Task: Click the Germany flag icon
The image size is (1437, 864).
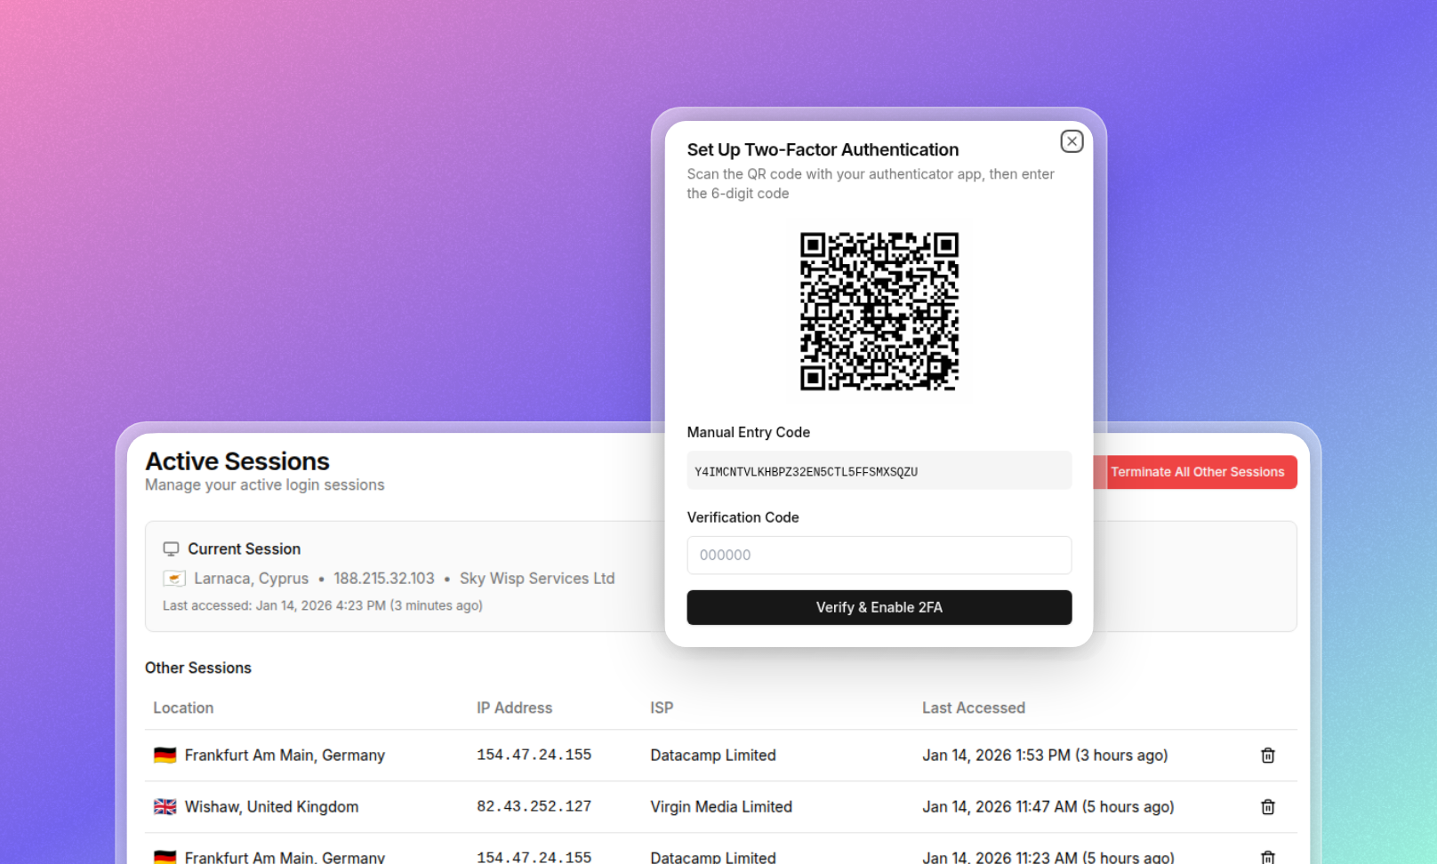Action: pyautogui.click(x=165, y=755)
